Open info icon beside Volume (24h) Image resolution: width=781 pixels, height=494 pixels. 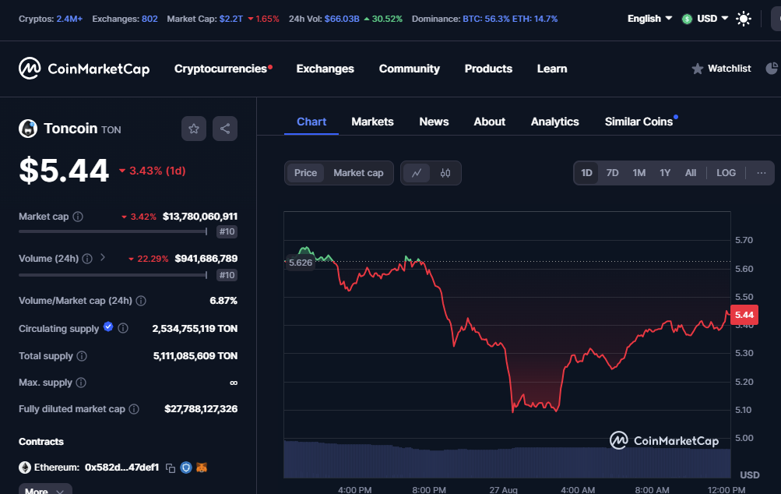coord(87,259)
